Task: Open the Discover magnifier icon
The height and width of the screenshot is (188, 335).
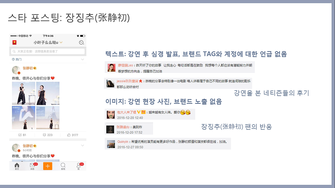Action: (x=63, y=166)
